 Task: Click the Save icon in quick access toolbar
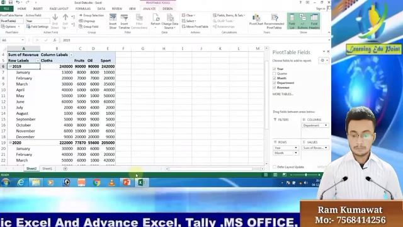point(11,3)
